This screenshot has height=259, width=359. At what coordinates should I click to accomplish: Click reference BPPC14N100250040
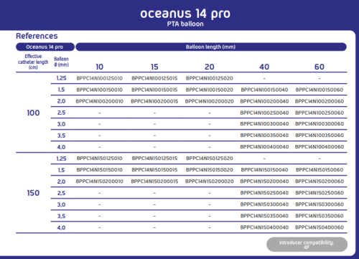tap(264, 113)
